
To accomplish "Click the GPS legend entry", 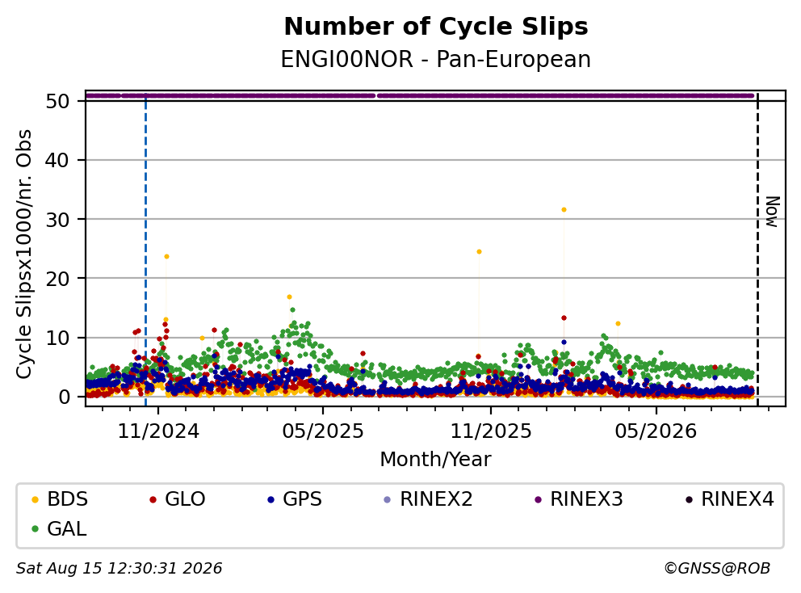I will pyautogui.click(x=295, y=499).
